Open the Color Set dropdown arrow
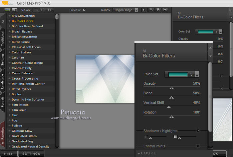Viewport: 233px width, 157px height. tap(197, 75)
